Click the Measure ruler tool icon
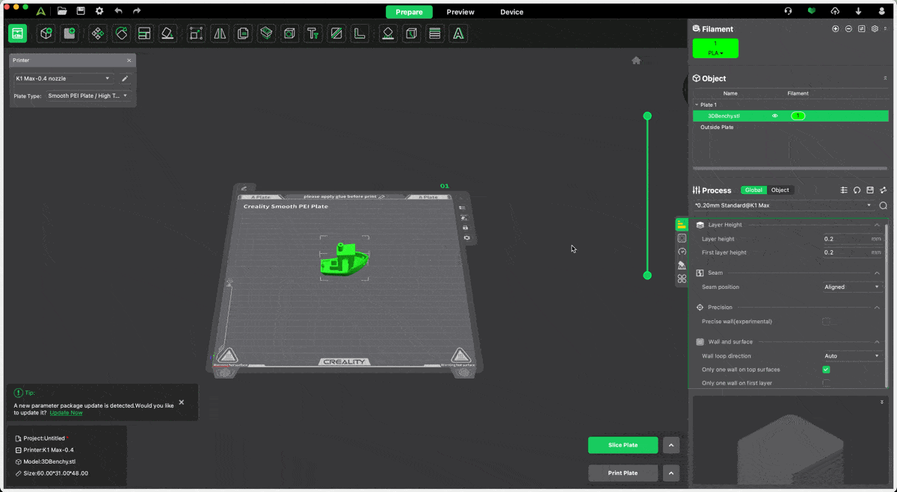 coord(360,34)
